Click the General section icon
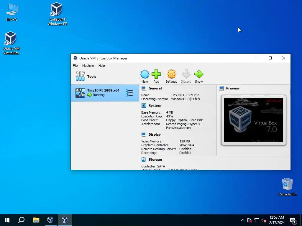The image size is (302, 226). coord(144,88)
